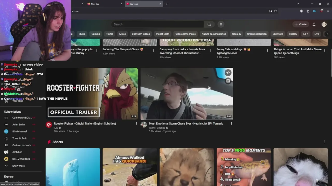
Task: Start voice search with microphone icon
Action: pyautogui.click(x=221, y=24)
